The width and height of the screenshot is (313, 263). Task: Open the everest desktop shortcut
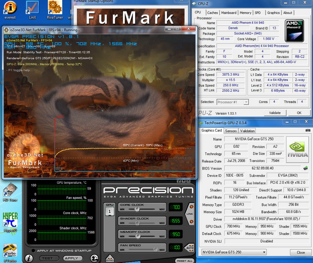[10, 10]
